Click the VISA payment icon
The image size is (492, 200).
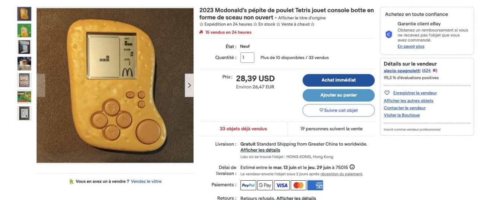tap(282, 185)
